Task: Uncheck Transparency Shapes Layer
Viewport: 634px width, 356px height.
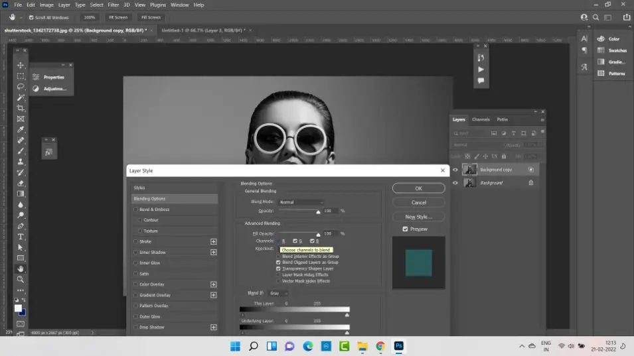Action: (x=278, y=268)
